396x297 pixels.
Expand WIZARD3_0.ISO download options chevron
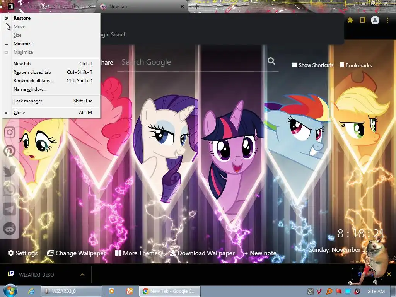click(x=82, y=275)
